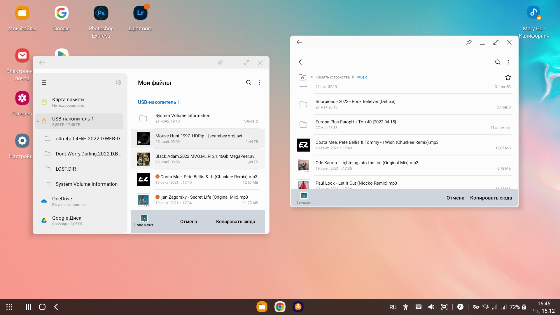The height and width of the screenshot is (315, 560).
Task: Click the home folder icon in the breadcrumb
Action: [302, 77]
